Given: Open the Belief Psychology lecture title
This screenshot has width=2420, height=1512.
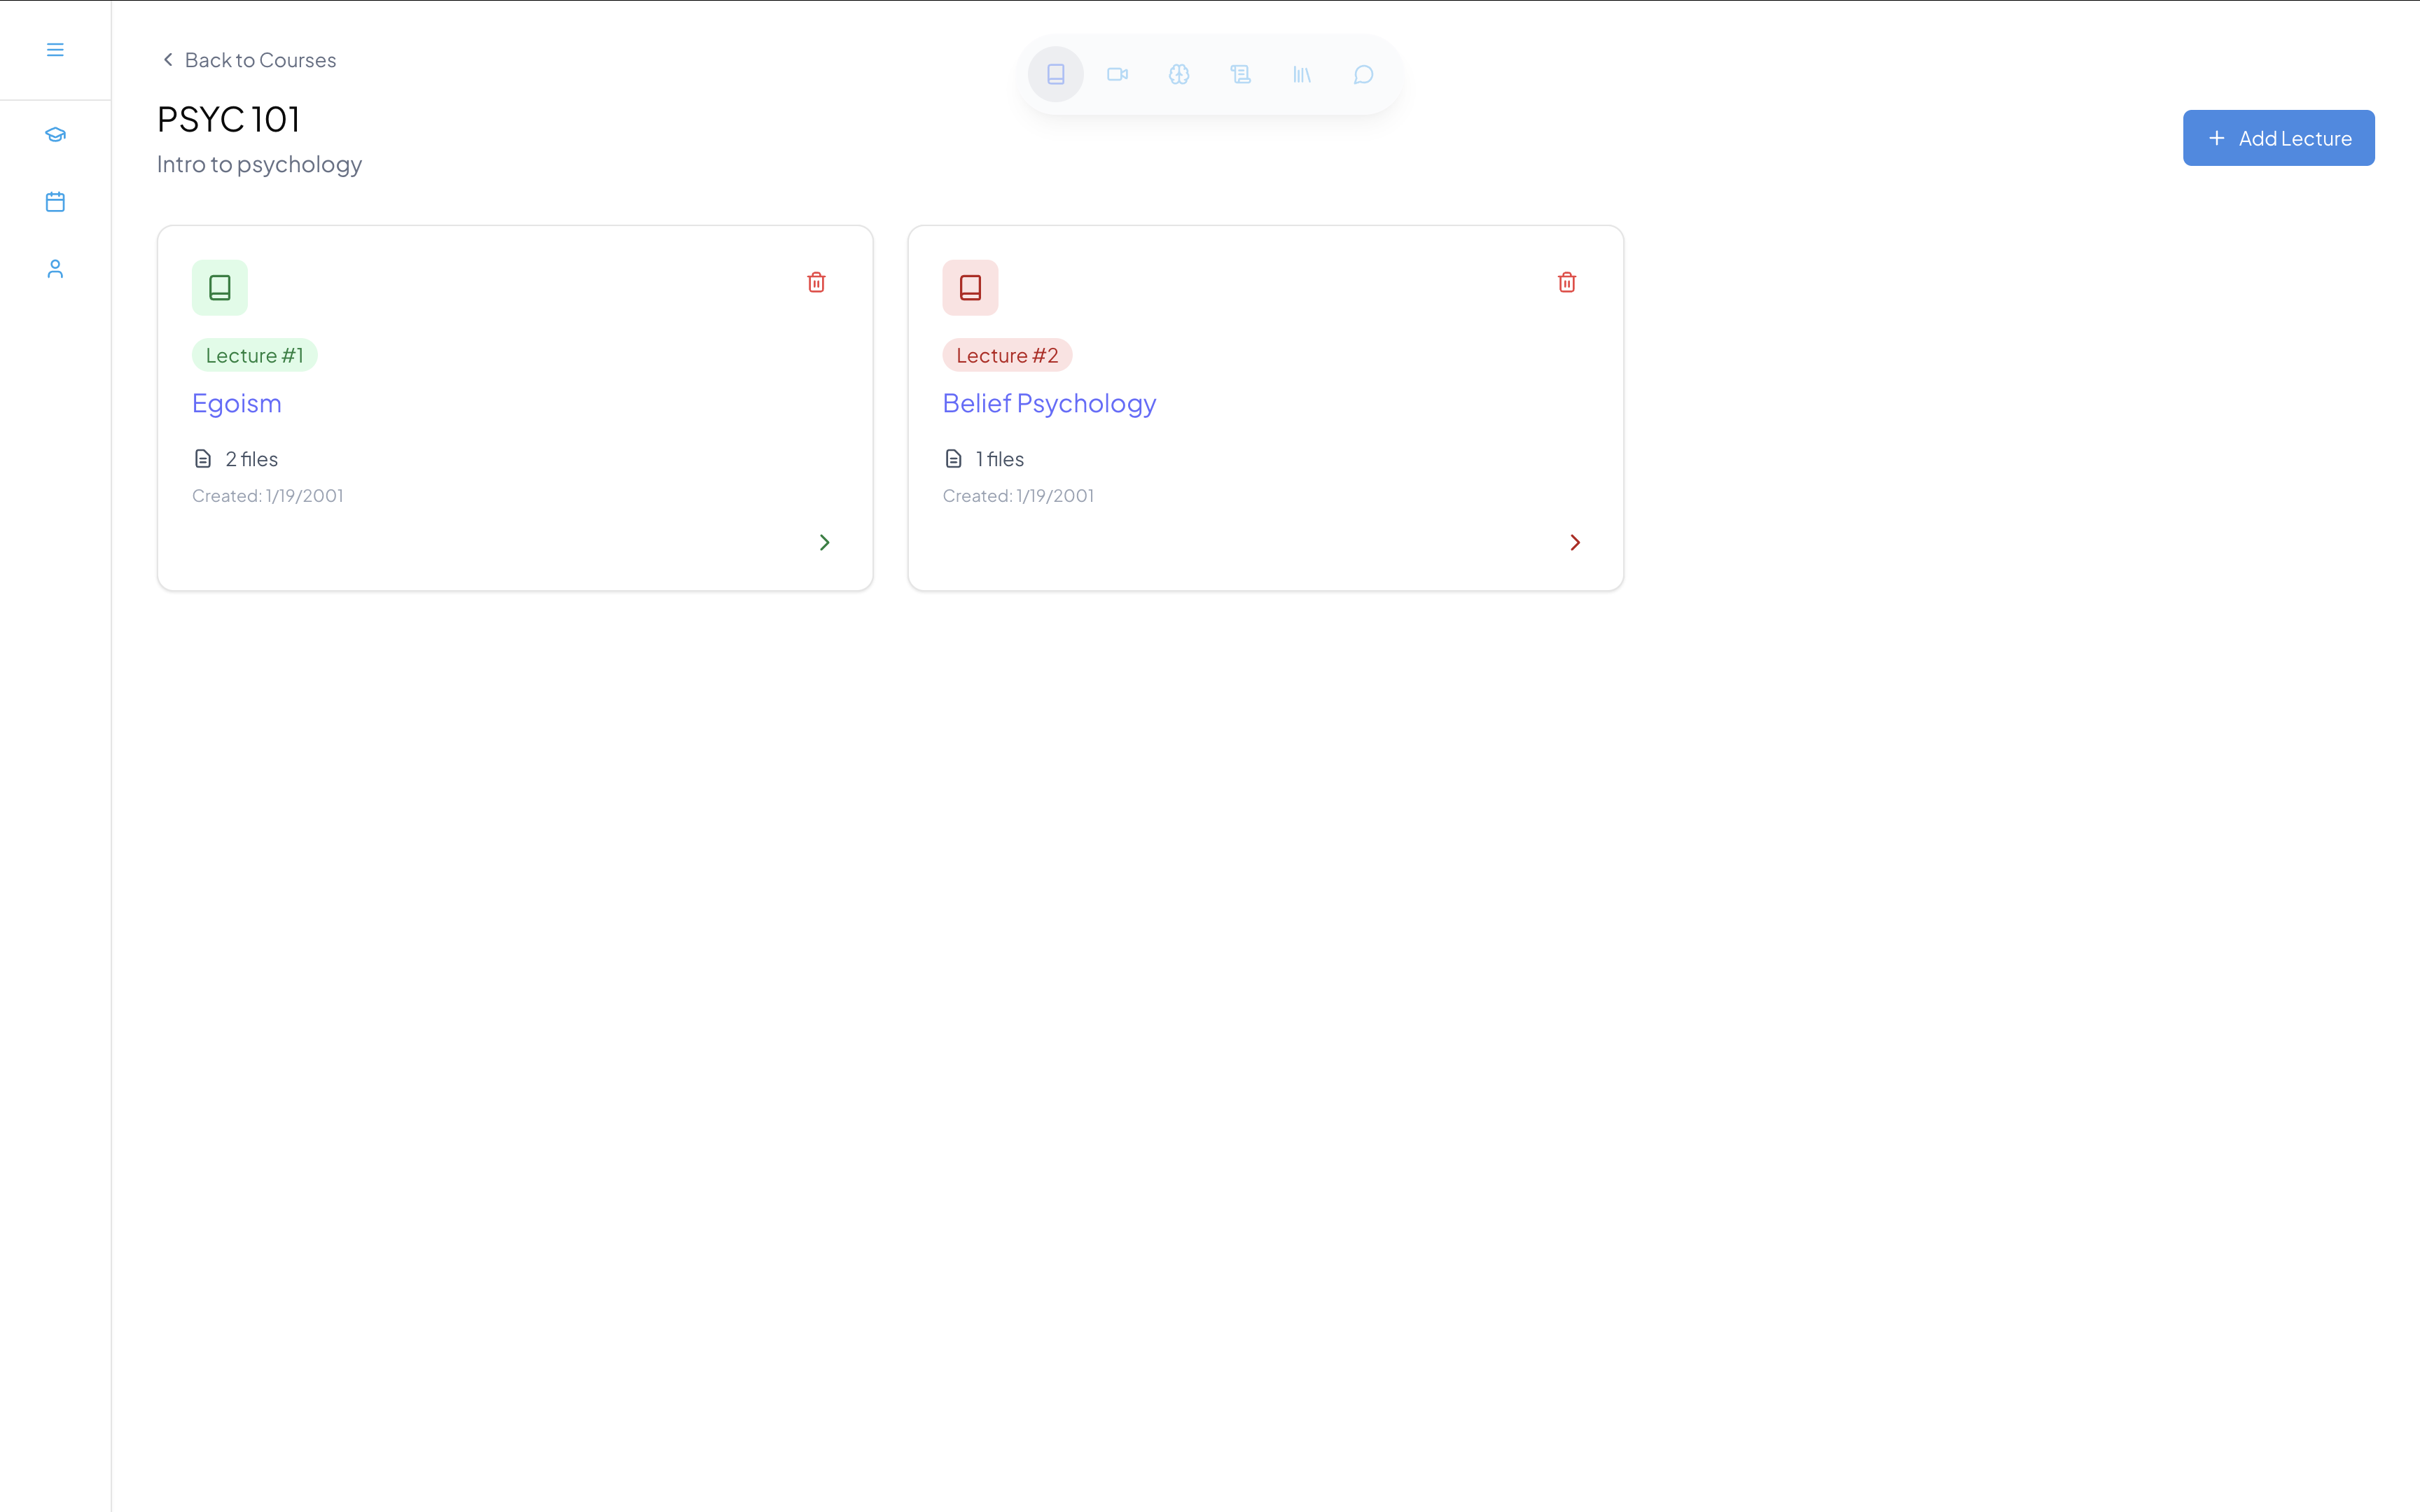Looking at the screenshot, I should 1049,403.
